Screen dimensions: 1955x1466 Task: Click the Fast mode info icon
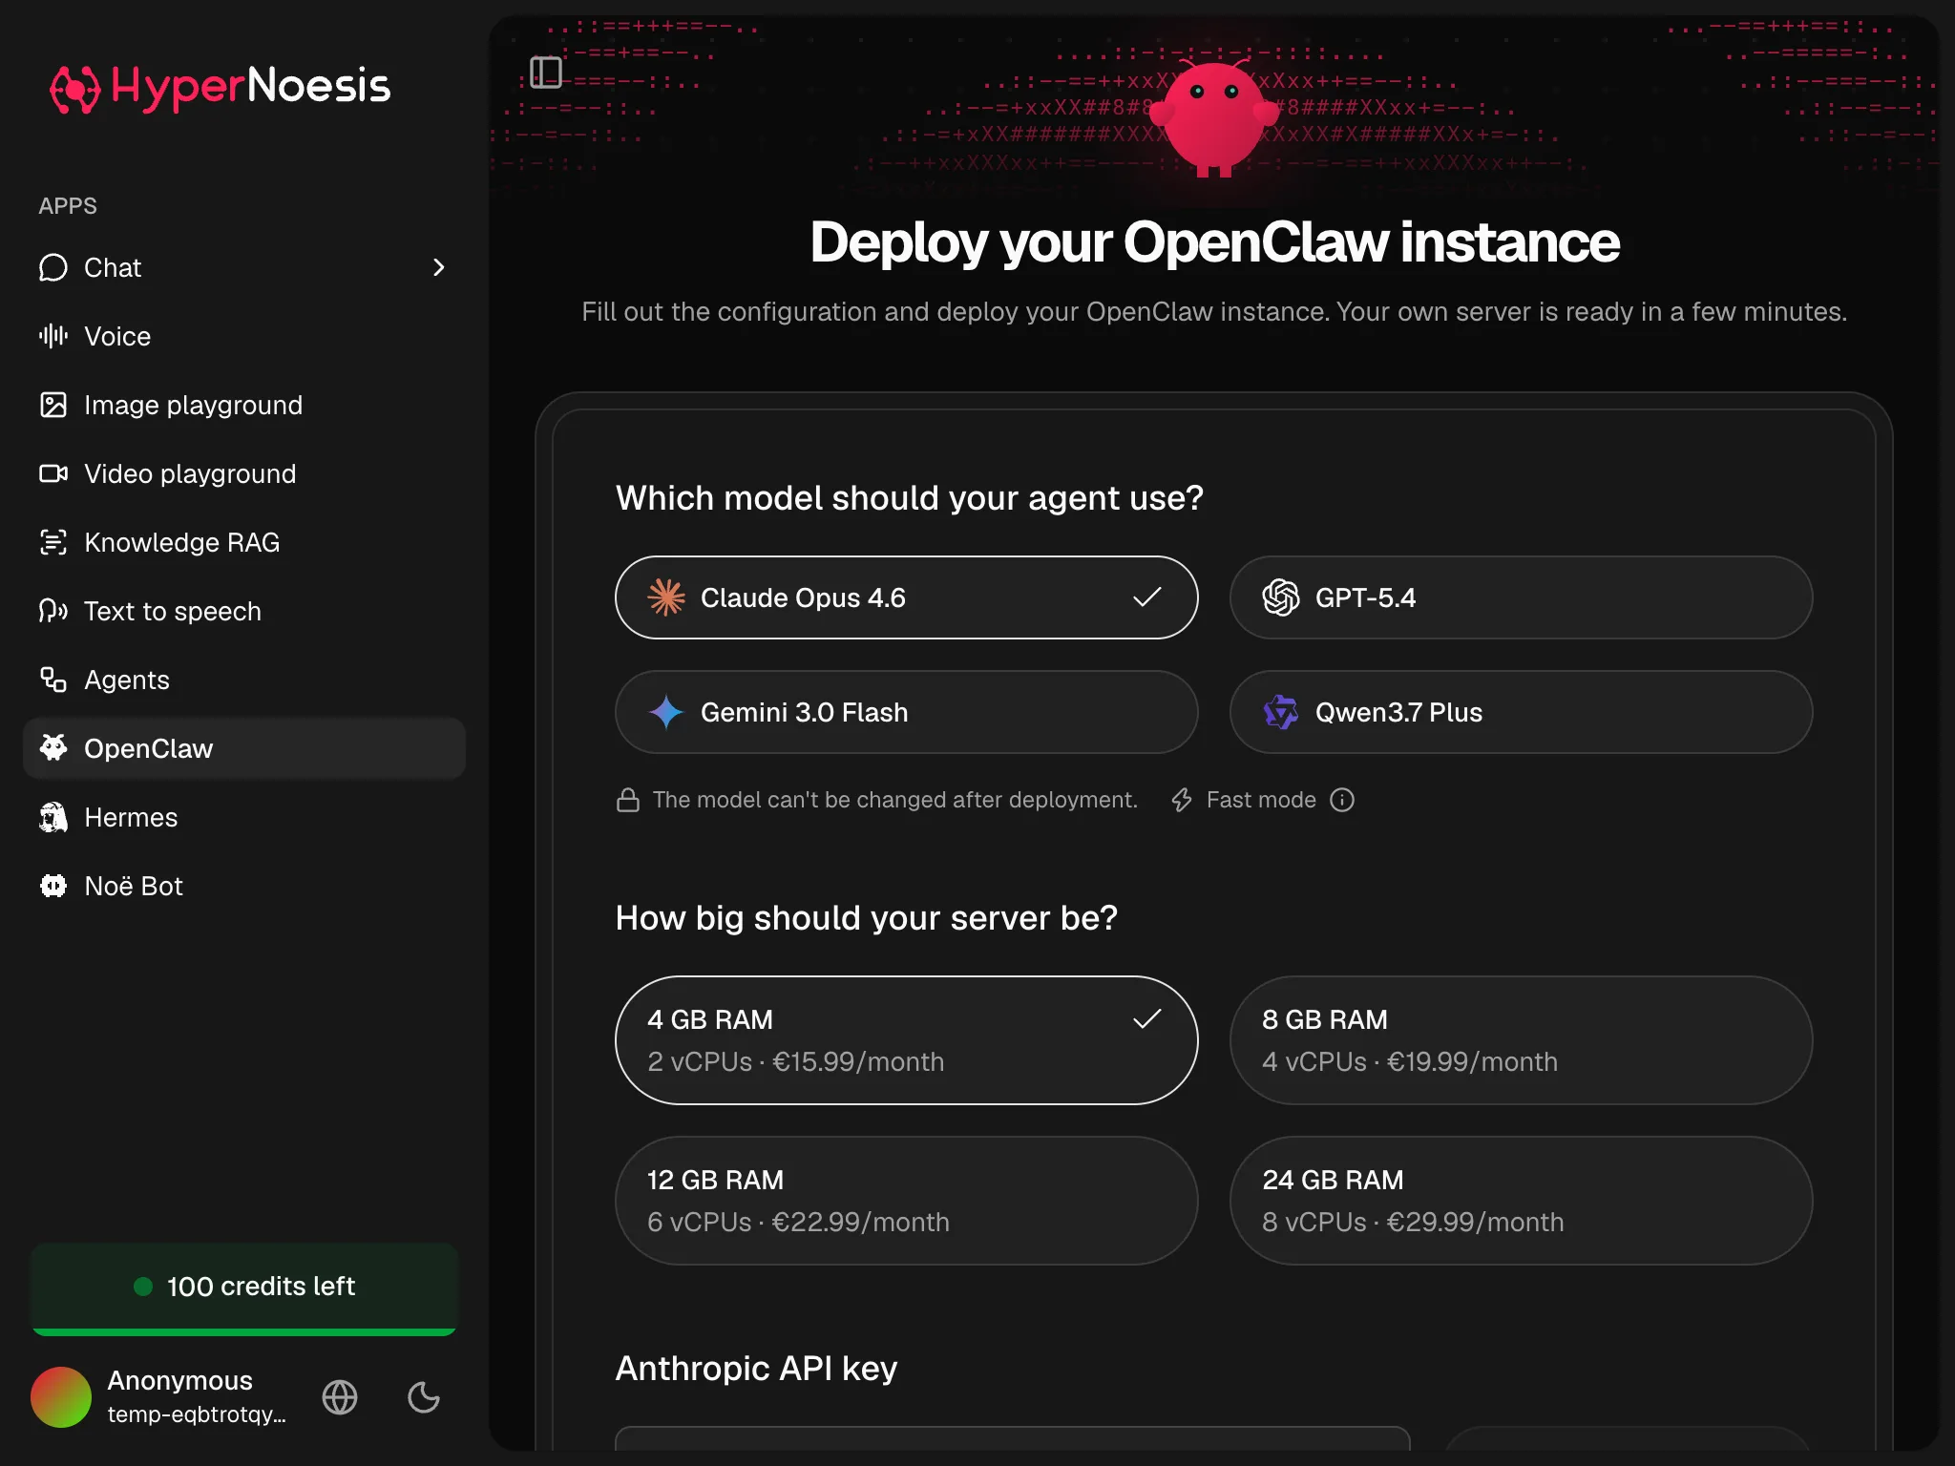tap(1342, 800)
